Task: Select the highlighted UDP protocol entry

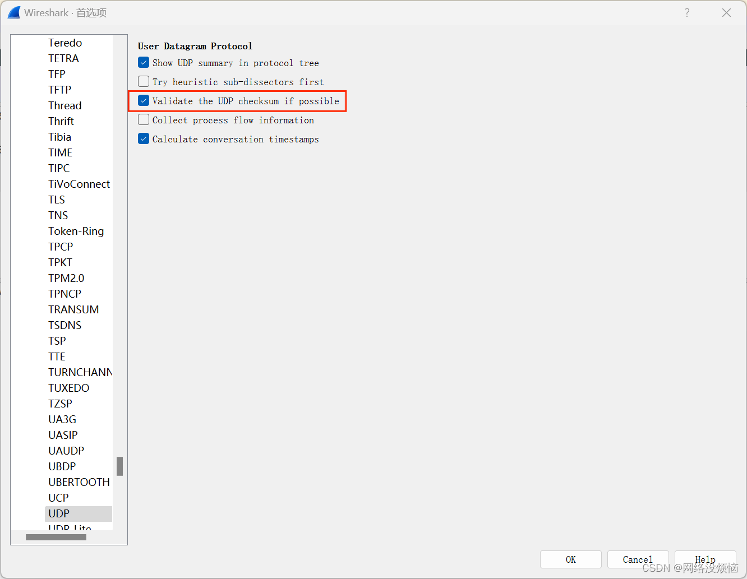Action: tap(79, 513)
